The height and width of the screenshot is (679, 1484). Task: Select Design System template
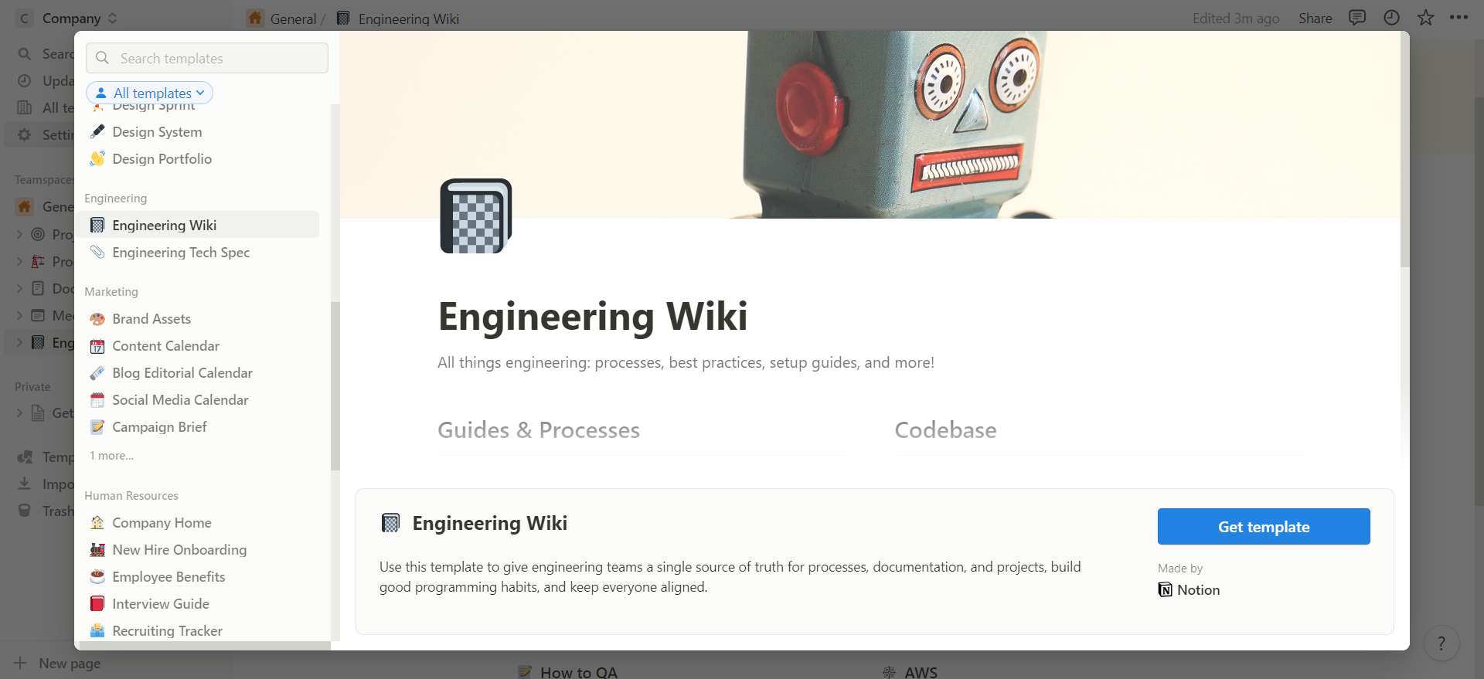tap(199, 131)
